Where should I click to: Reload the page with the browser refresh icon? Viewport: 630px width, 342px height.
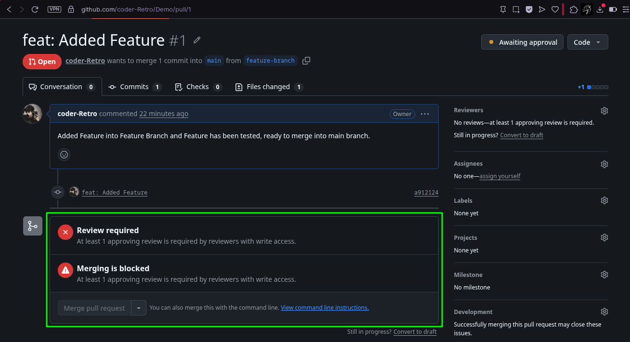pos(35,9)
